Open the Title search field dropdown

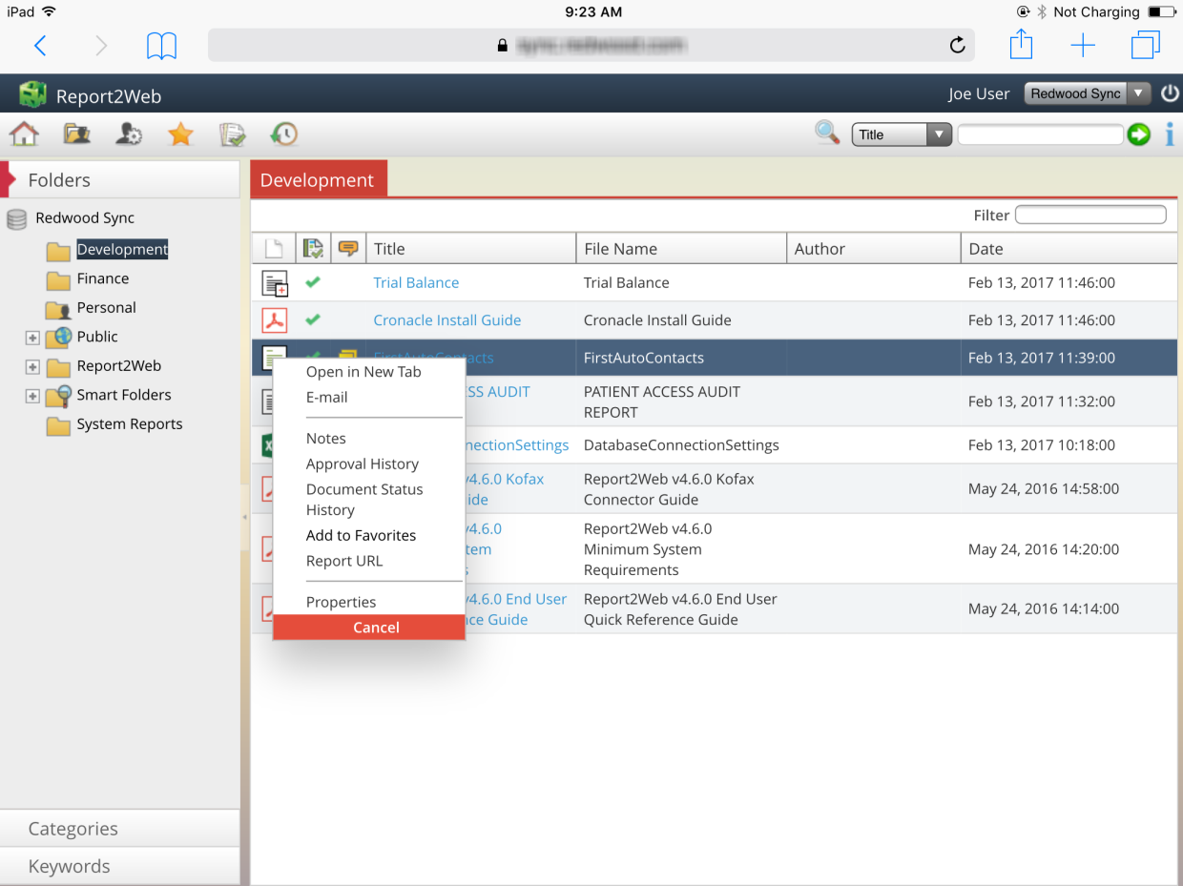pyautogui.click(x=940, y=134)
